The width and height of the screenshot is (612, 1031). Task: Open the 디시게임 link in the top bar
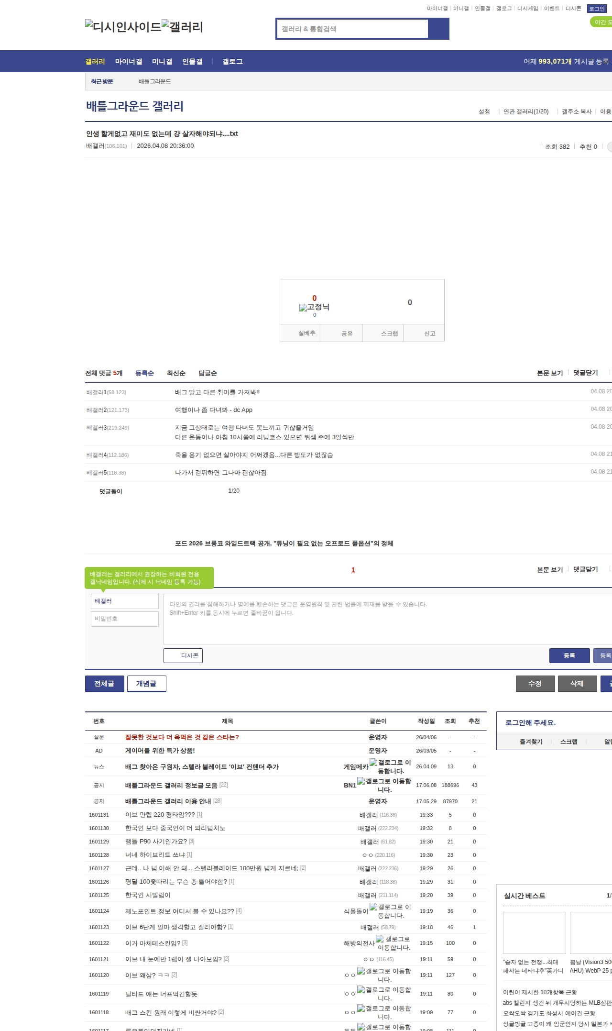(x=527, y=9)
